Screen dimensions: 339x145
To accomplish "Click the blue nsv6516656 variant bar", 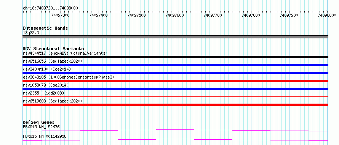I will [x=175, y=65].
